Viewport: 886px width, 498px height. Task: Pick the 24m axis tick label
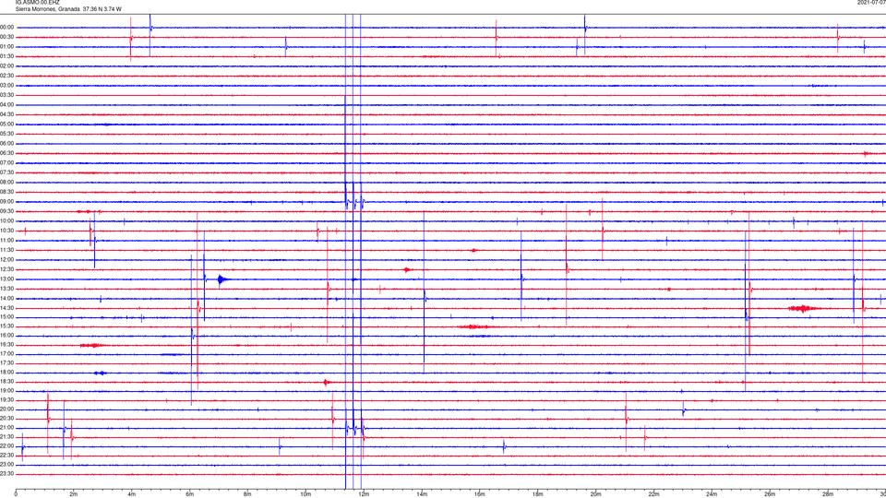pyautogui.click(x=712, y=494)
